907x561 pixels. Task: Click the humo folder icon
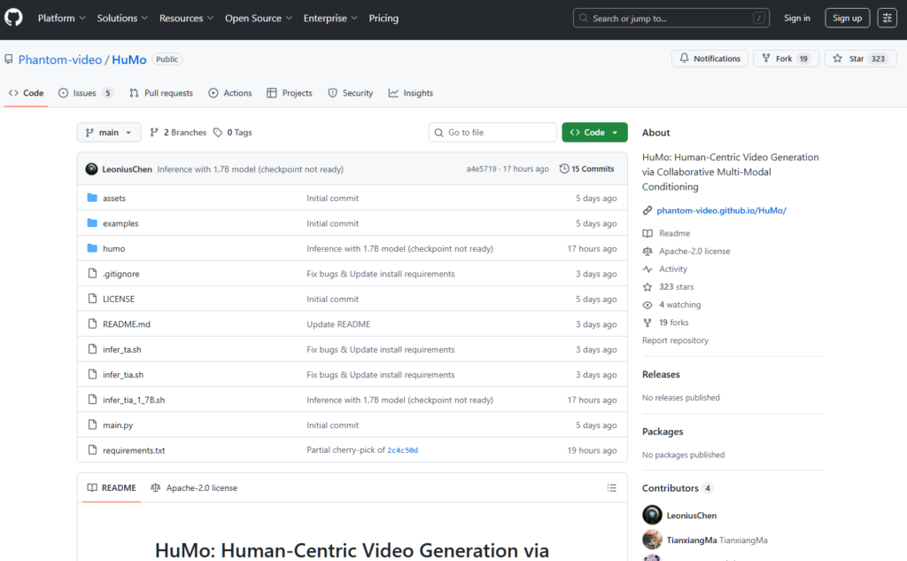click(x=92, y=248)
